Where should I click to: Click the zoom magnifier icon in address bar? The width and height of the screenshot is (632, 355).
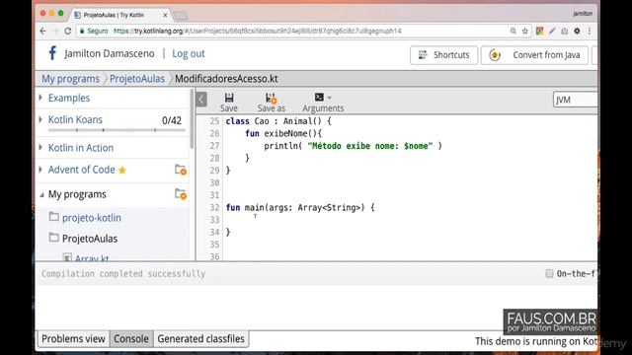(x=513, y=31)
